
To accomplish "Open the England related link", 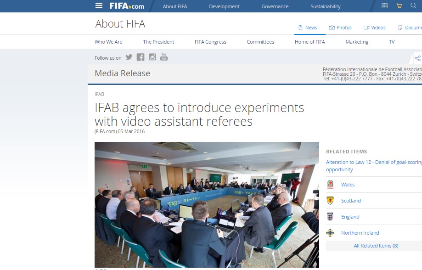I will [x=350, y=217].
